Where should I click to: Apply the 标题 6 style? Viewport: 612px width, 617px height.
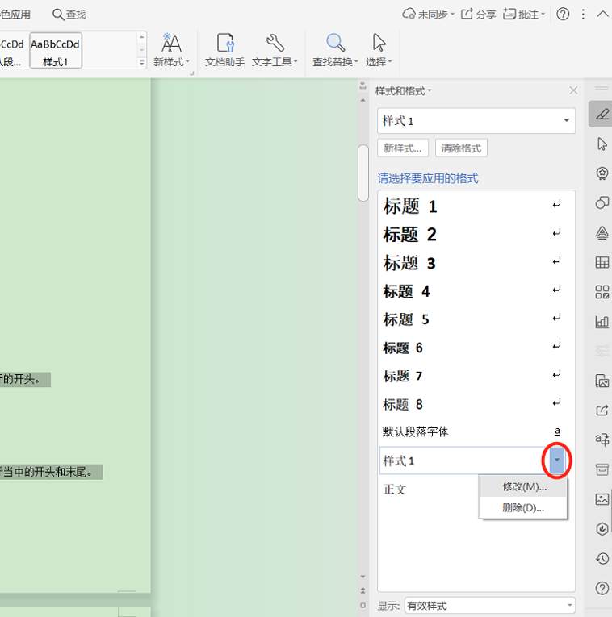pyautogui.click(x=476, y=348)
